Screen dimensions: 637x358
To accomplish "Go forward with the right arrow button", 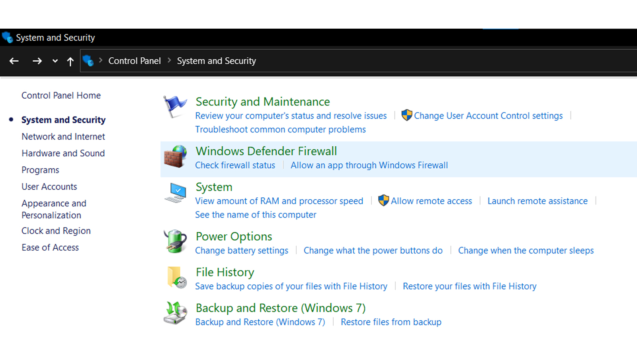I will (x=37, y=61).
